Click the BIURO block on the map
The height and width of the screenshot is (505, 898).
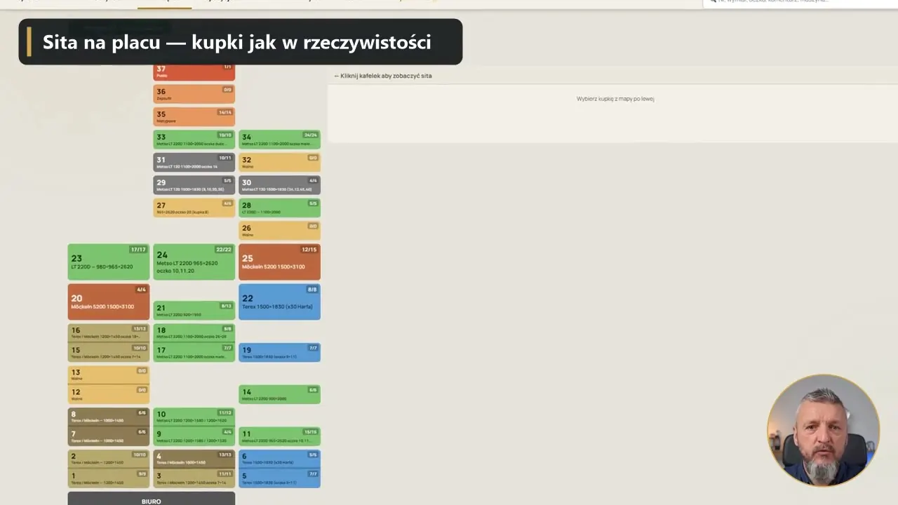152,499
